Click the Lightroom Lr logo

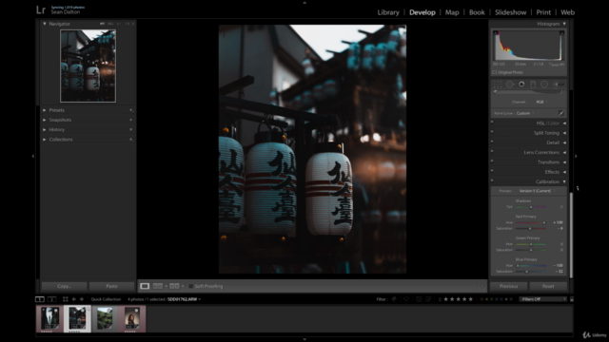[41, 9]
